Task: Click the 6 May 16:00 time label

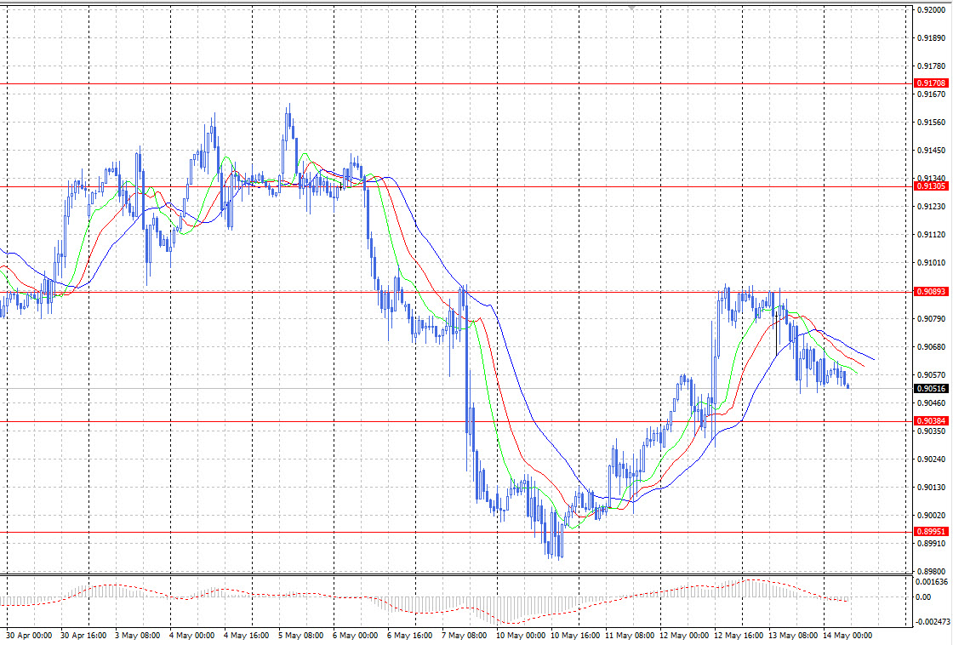Action: 409,636
